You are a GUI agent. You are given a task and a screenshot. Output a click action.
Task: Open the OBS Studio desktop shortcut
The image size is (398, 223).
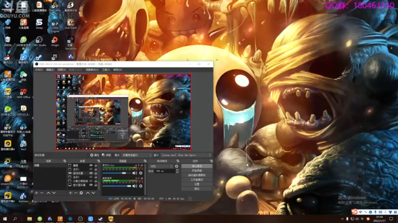coord(39,42)
